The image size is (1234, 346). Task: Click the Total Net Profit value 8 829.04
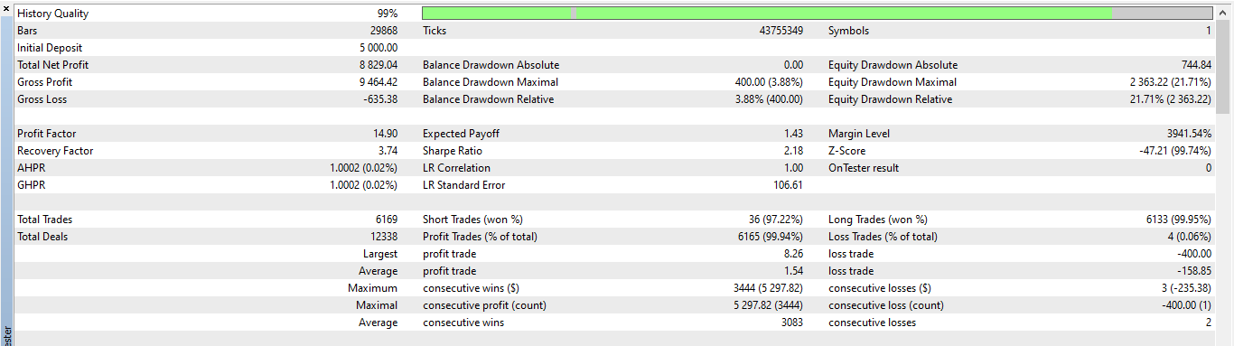379,65
